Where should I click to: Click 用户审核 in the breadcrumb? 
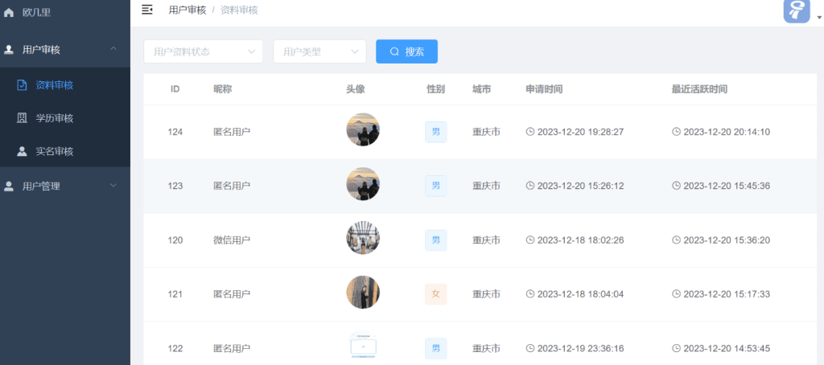click(x=187, y=10)
